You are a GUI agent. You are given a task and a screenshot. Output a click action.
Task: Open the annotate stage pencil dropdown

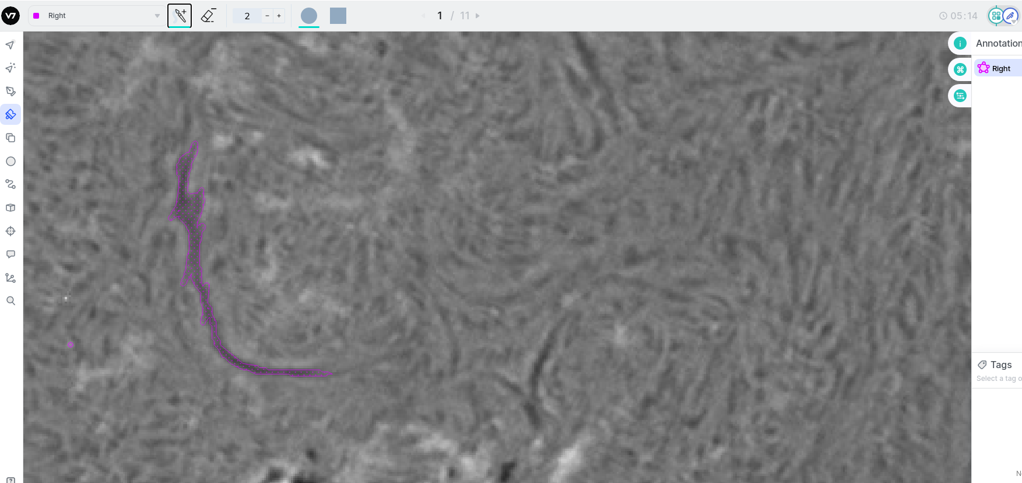1012,16
